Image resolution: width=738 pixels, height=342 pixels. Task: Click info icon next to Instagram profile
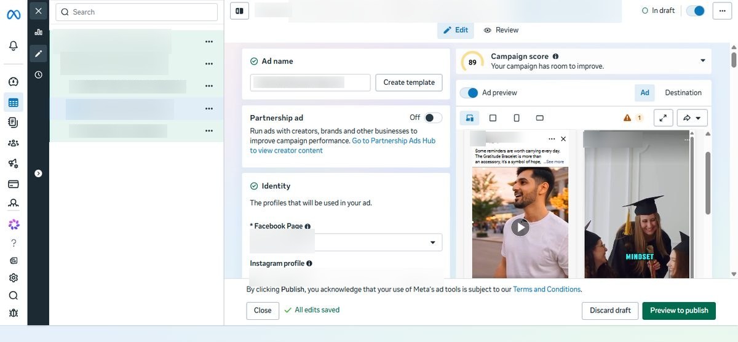tap(309, 263)
